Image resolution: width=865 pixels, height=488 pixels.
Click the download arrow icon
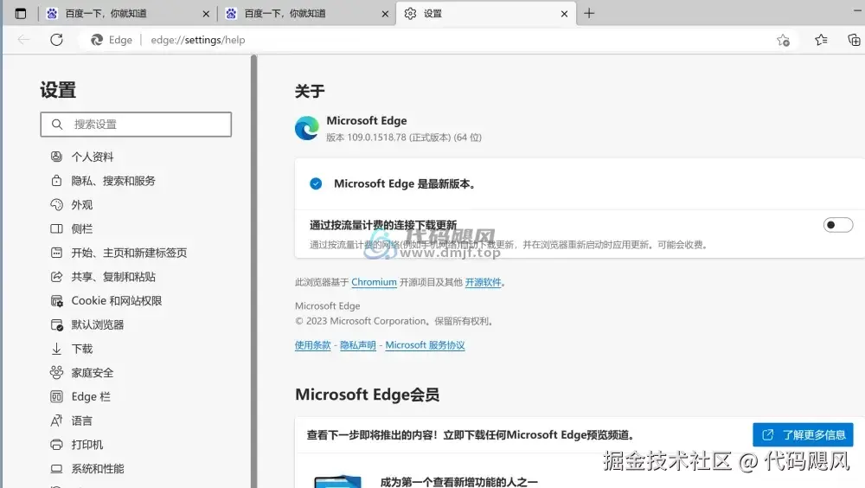tap(56, 349)
